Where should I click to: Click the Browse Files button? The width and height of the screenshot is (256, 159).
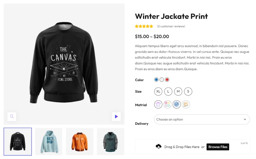[x=218, y=147]
